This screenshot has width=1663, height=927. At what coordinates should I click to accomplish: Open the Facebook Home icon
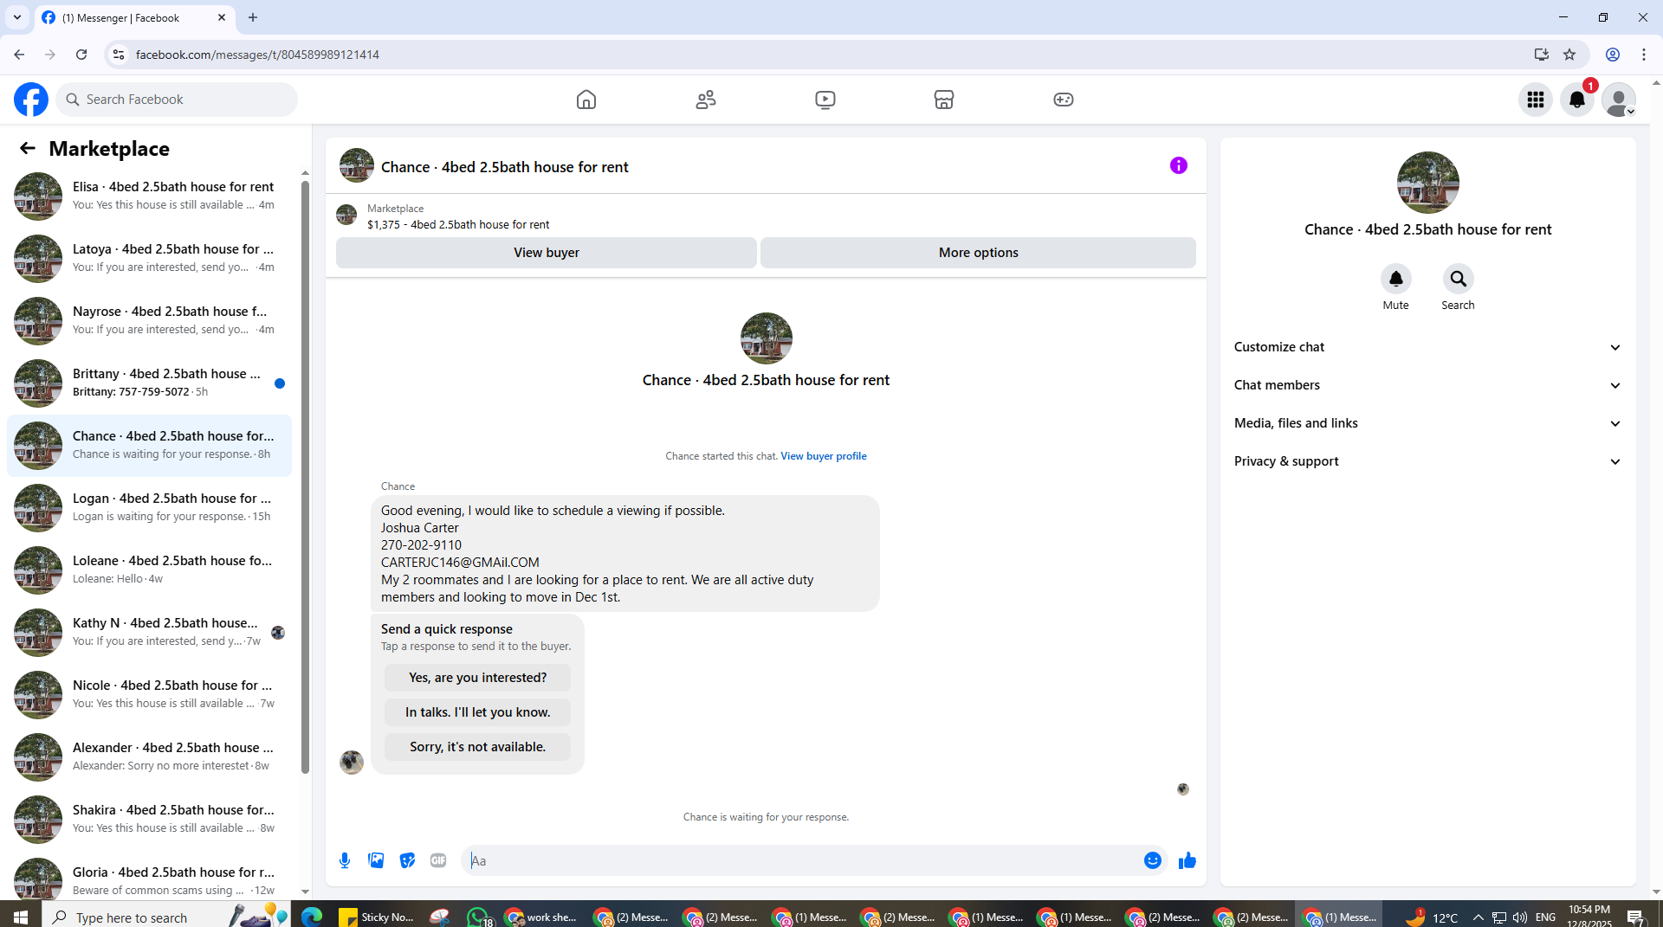tap(586, 100)
